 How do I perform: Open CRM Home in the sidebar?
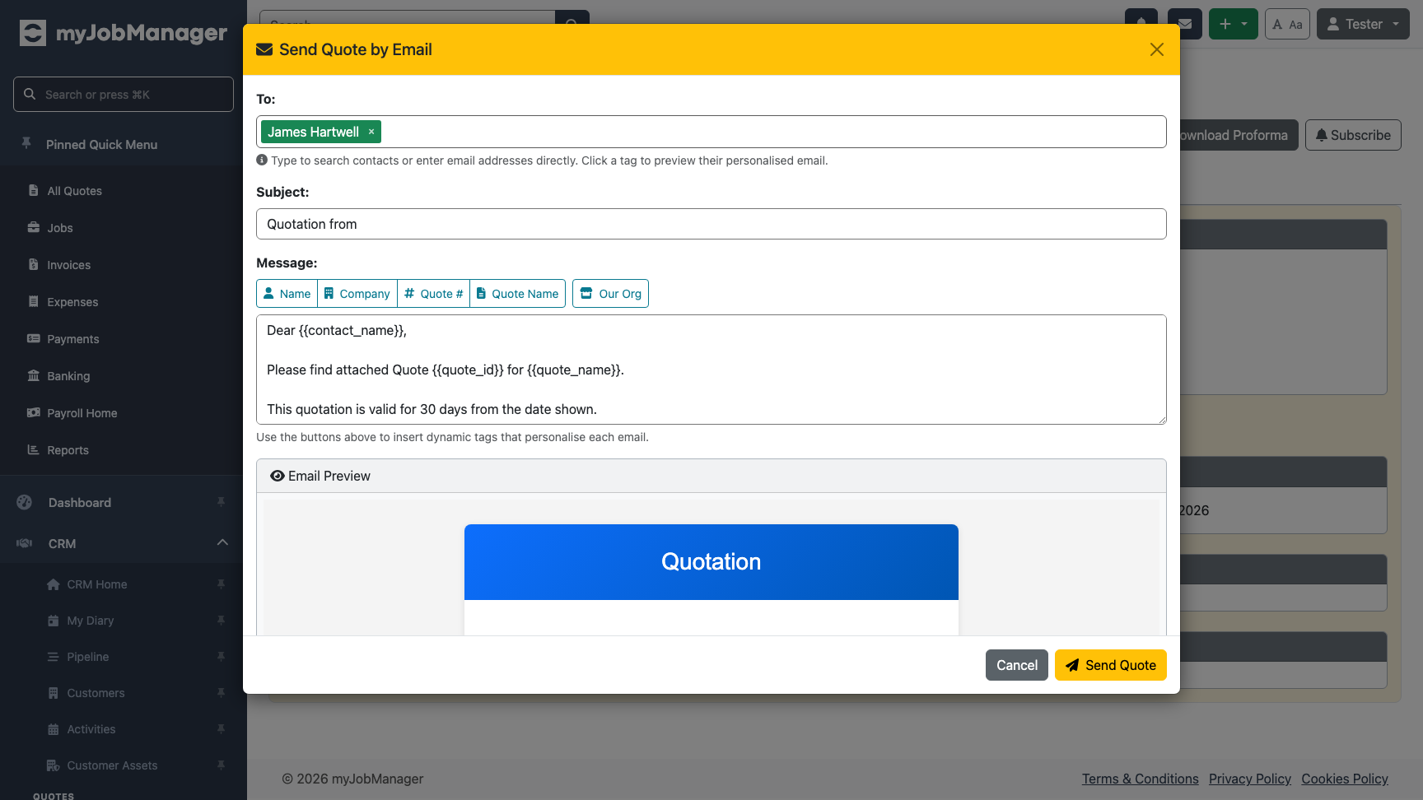[x=96, y=584]
